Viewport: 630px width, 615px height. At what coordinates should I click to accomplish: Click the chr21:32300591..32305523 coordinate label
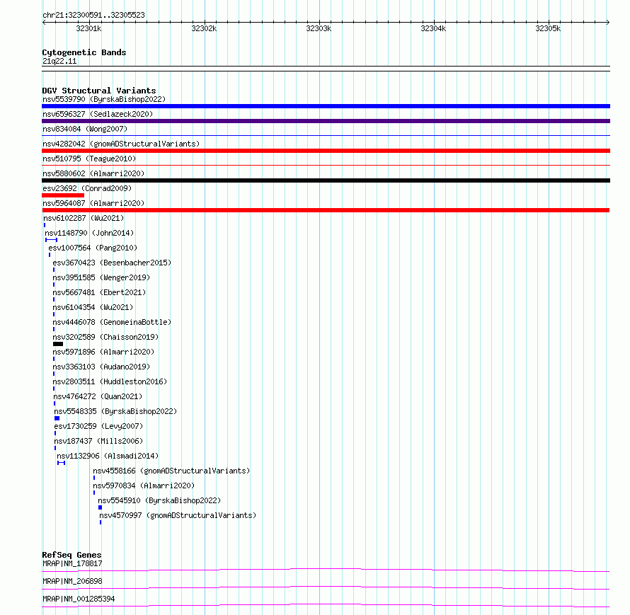click(93, 16)
